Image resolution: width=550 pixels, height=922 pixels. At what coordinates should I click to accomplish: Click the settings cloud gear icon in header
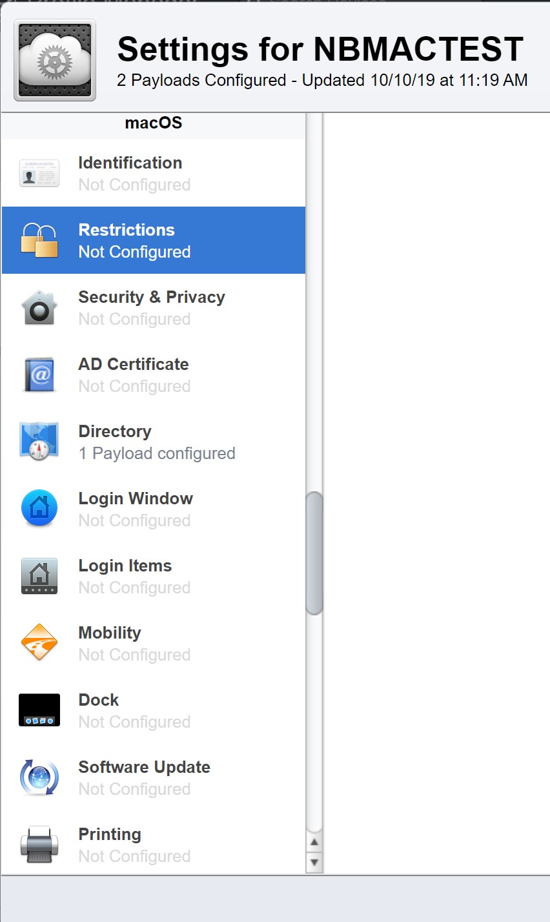pos(55,60)
